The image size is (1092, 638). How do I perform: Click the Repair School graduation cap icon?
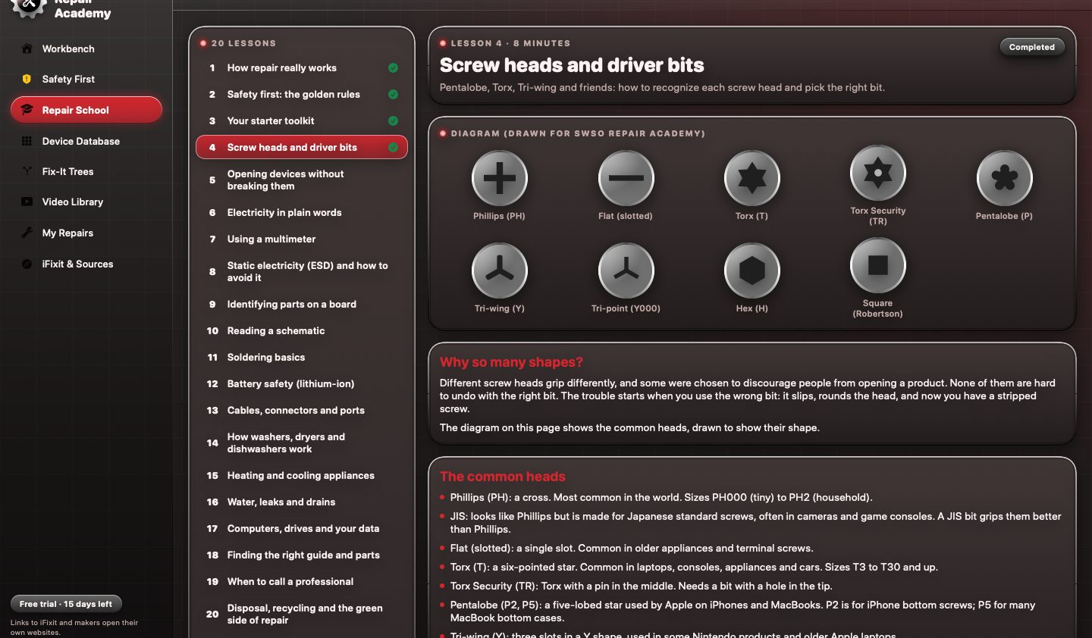click(x=27, y=110)
